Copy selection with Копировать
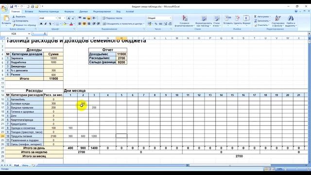 coord(20,21)
